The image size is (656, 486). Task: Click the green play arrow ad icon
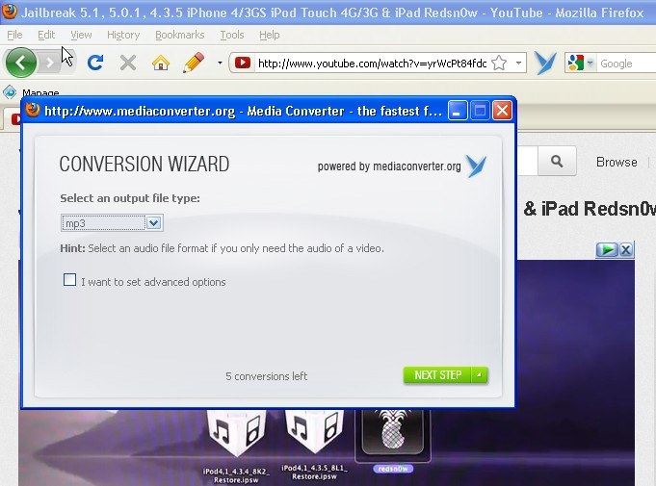click(x=607, y=250)
